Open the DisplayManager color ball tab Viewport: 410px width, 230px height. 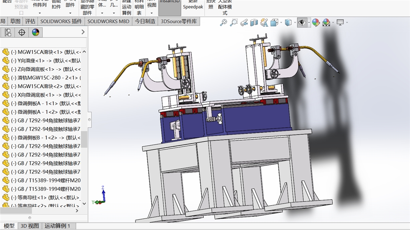pos(36,32)
